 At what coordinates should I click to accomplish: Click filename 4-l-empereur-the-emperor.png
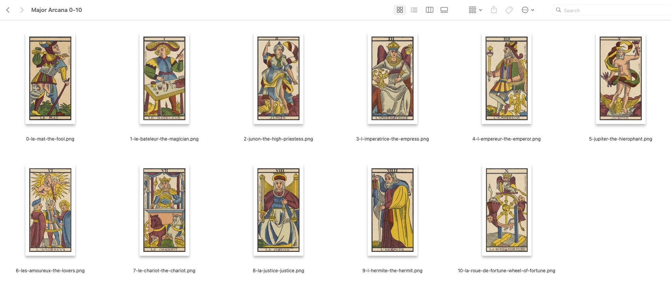506,139
